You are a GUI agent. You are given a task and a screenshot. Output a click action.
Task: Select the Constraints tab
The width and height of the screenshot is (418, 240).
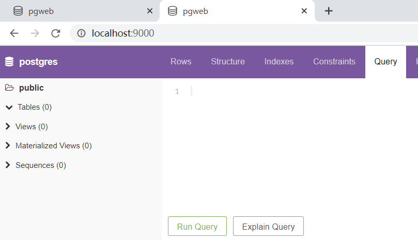point(334,62)
